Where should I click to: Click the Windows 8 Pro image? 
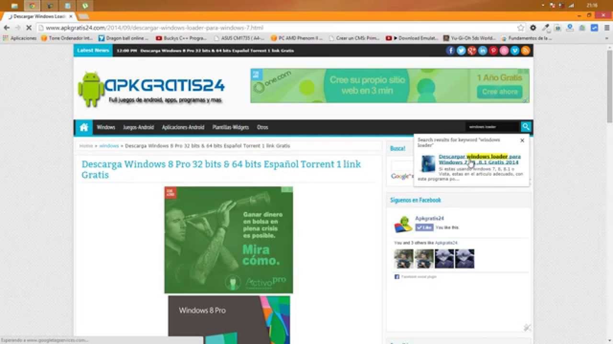pyautogui.click(x=229, y=320)
